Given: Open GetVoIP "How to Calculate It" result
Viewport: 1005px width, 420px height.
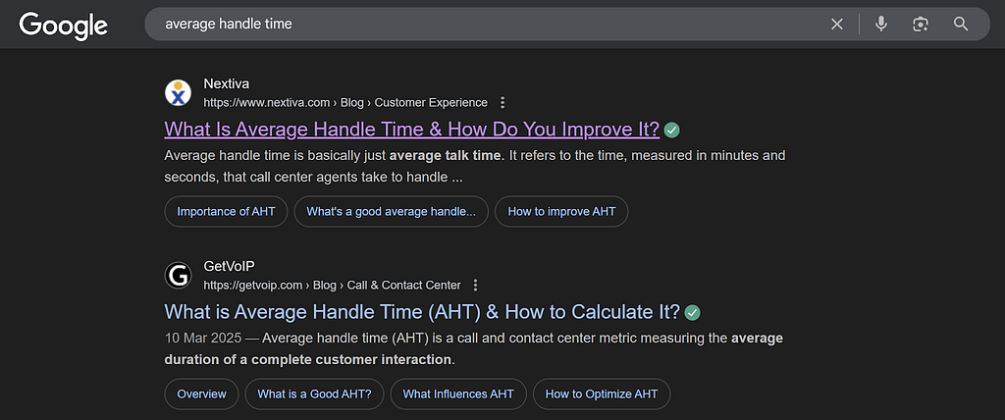Looking at the screenshot, I should coord(422,312).
